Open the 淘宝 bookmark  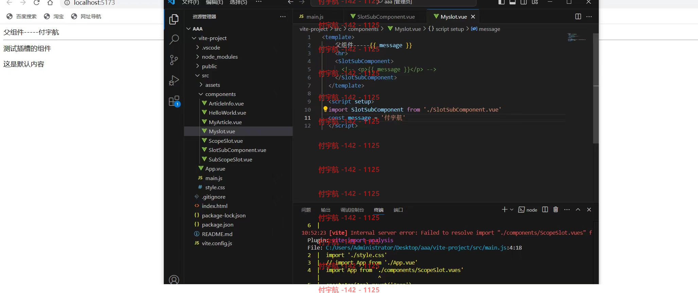(54, 16)
